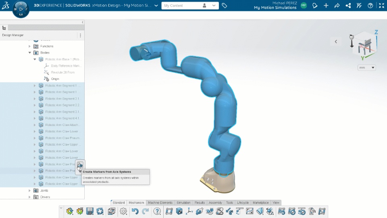Open the mm units dropdown
The image size is (387, 218).
(x=366, y=67)
